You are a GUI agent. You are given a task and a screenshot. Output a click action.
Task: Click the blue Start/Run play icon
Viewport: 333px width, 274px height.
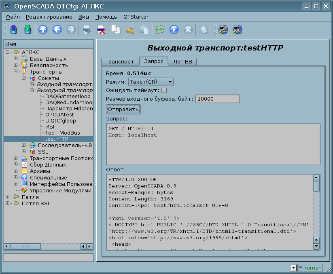pos(174,30)
